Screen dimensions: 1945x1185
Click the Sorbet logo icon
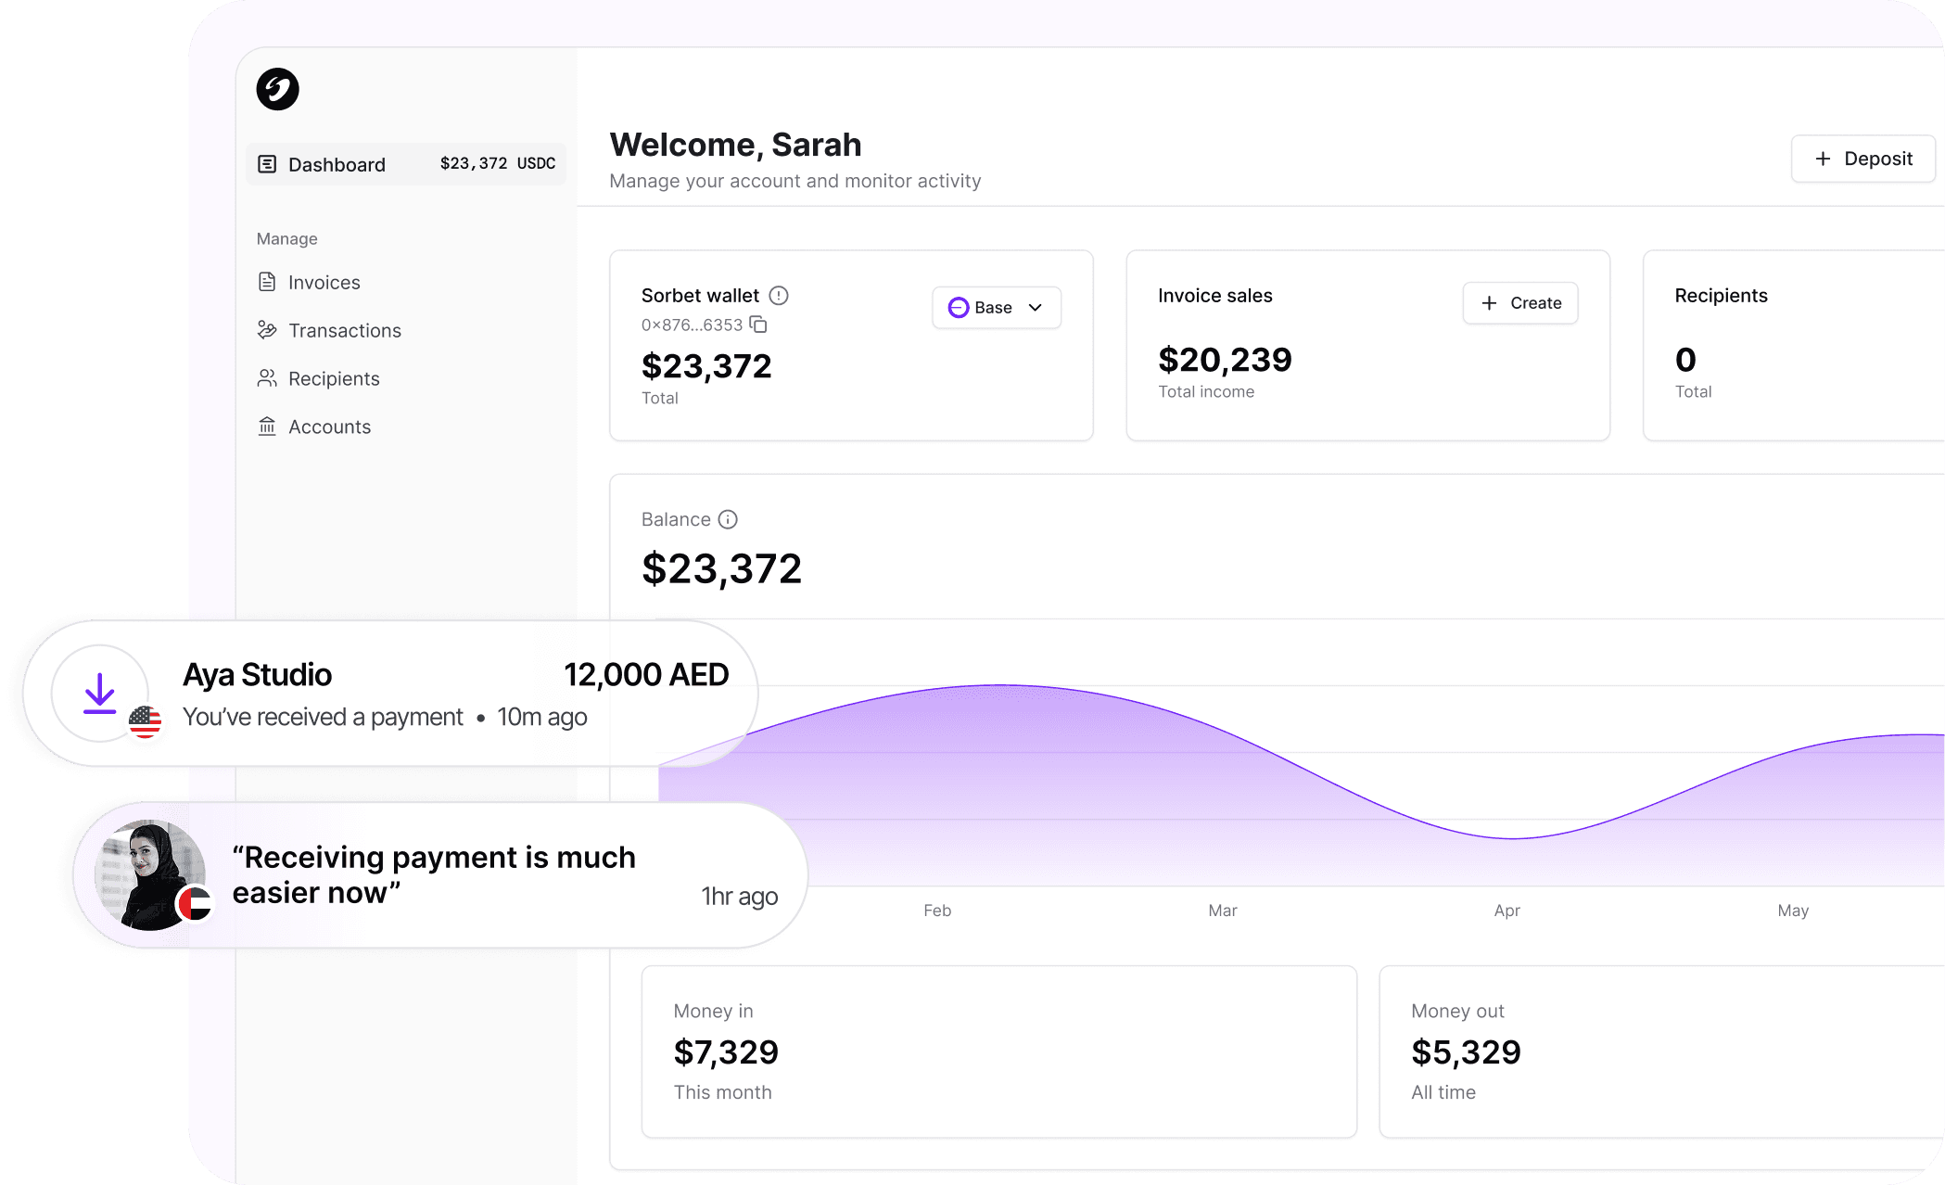pos(277,89)
